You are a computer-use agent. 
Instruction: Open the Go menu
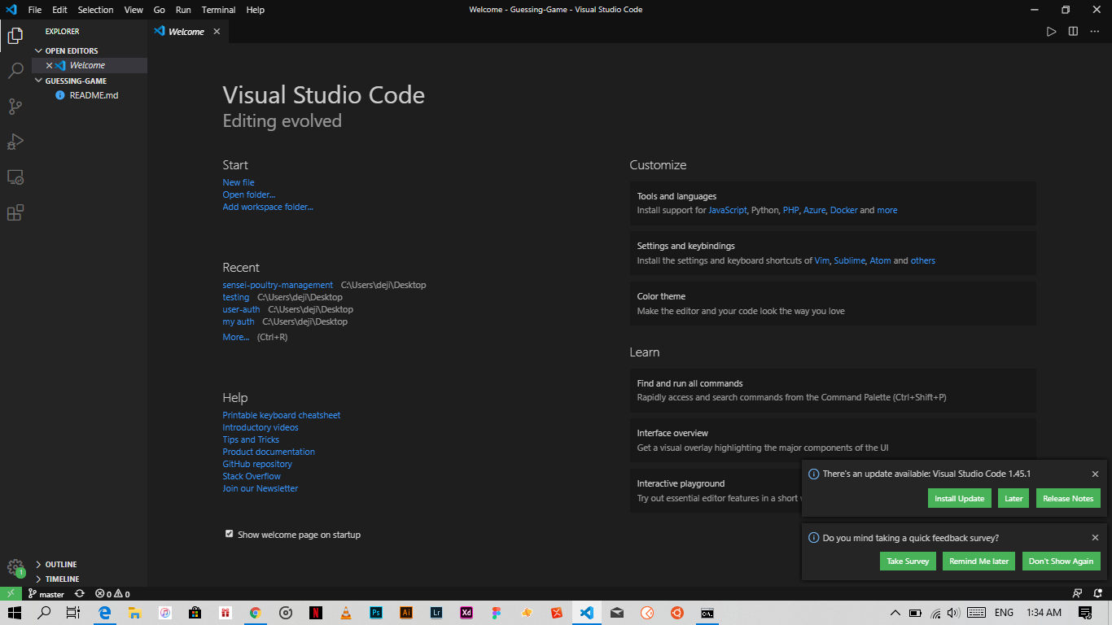(x=159, y=10)
